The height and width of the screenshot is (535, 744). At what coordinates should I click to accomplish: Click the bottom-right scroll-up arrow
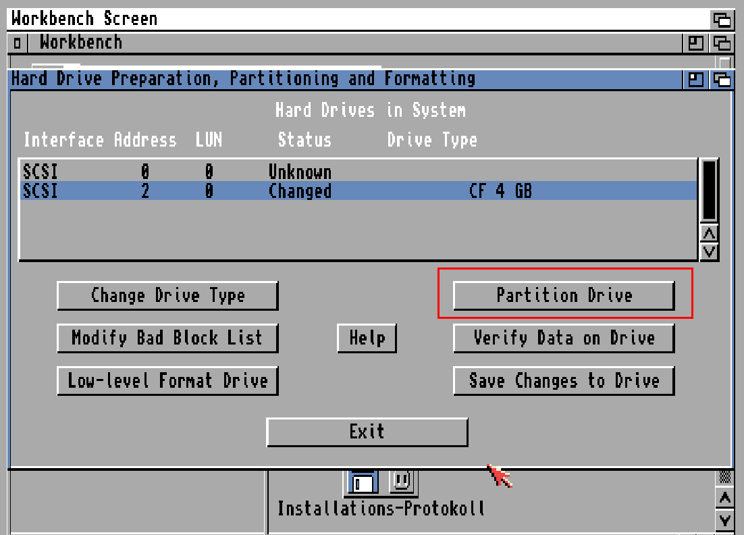[x=724, y=498]
